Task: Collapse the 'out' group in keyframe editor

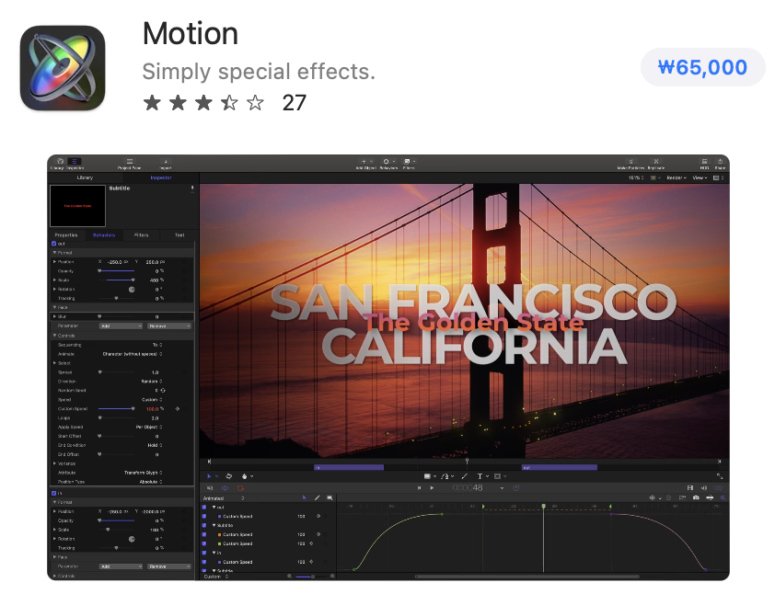Action: point(214,507)
